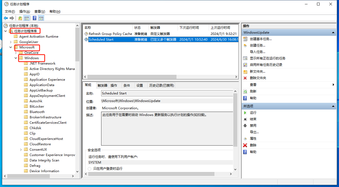Open the 帮助(H) menu in menu bar
Screen dimensions: 339x187
(x=55, y=11)
